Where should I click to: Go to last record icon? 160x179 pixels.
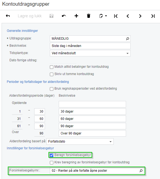coord(153,16)
